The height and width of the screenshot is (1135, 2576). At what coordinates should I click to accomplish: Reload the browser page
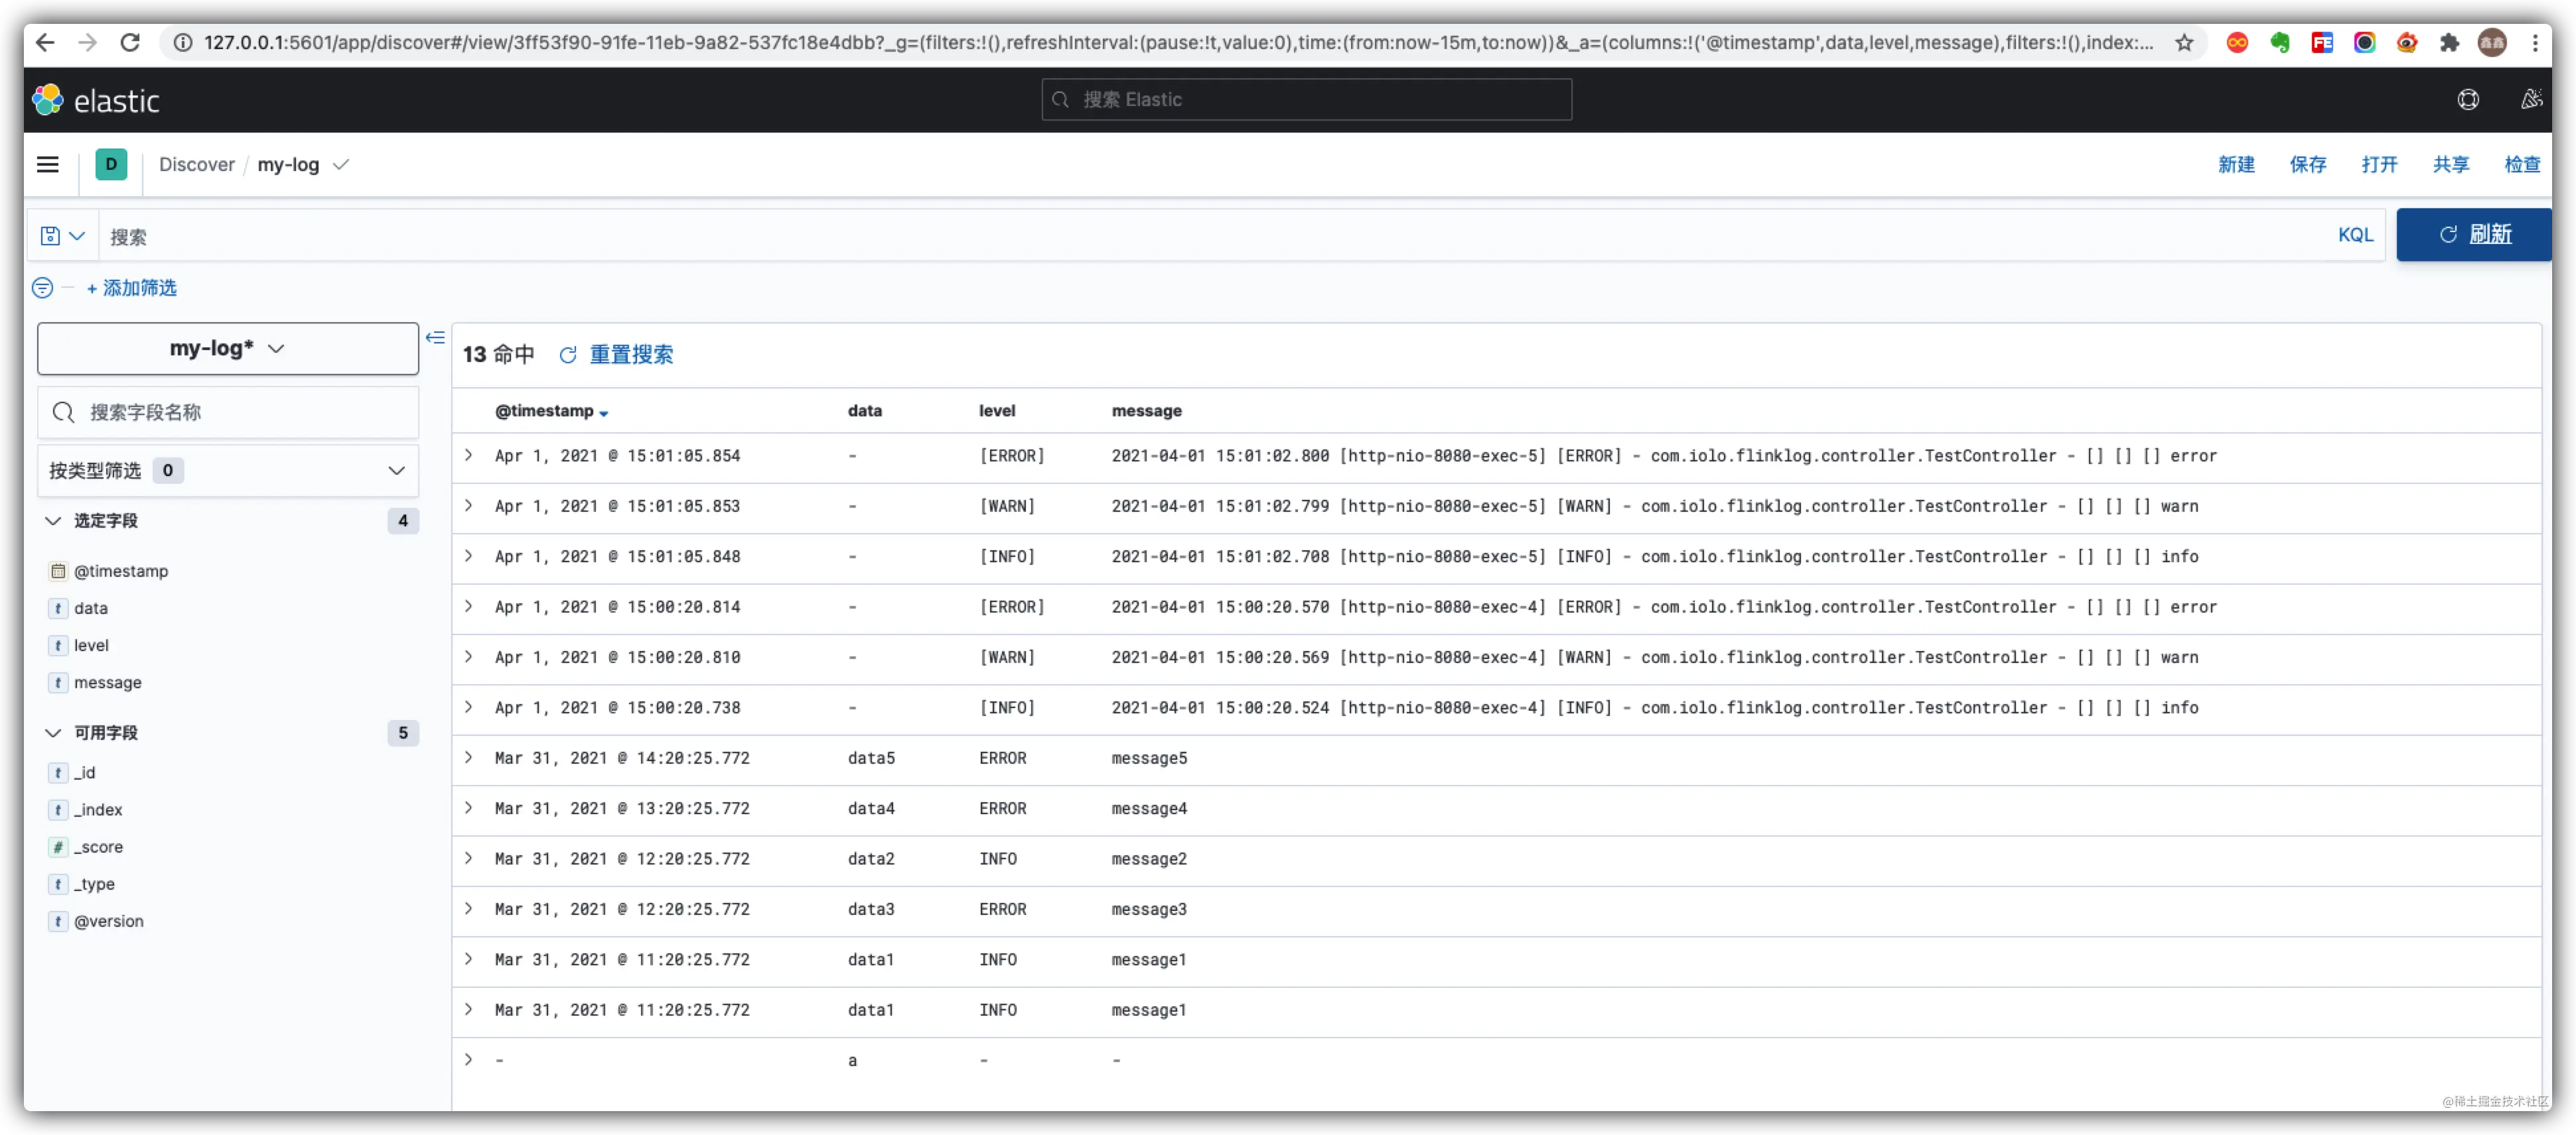pyautogui.click(x=130, y=42)
